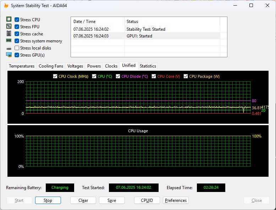Uncheck the Stress FPU checkbox

17,27
